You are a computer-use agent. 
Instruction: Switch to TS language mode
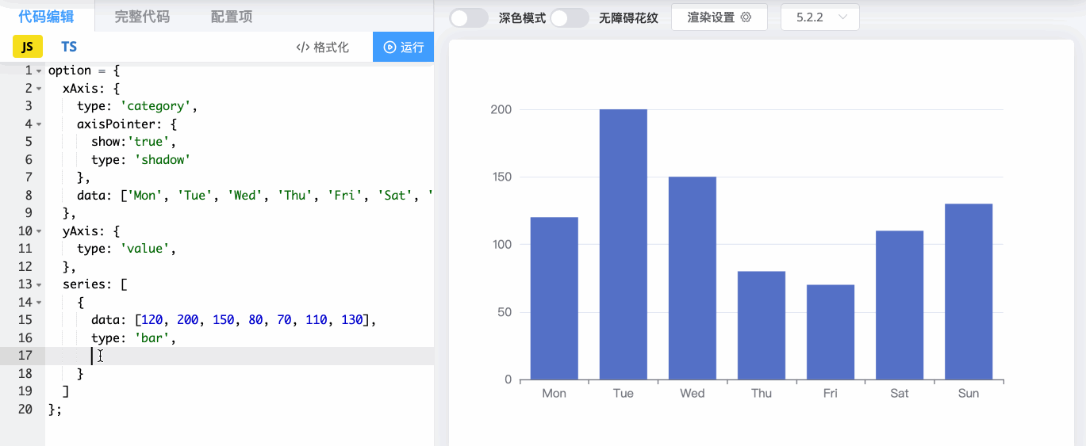pos(69,47)
